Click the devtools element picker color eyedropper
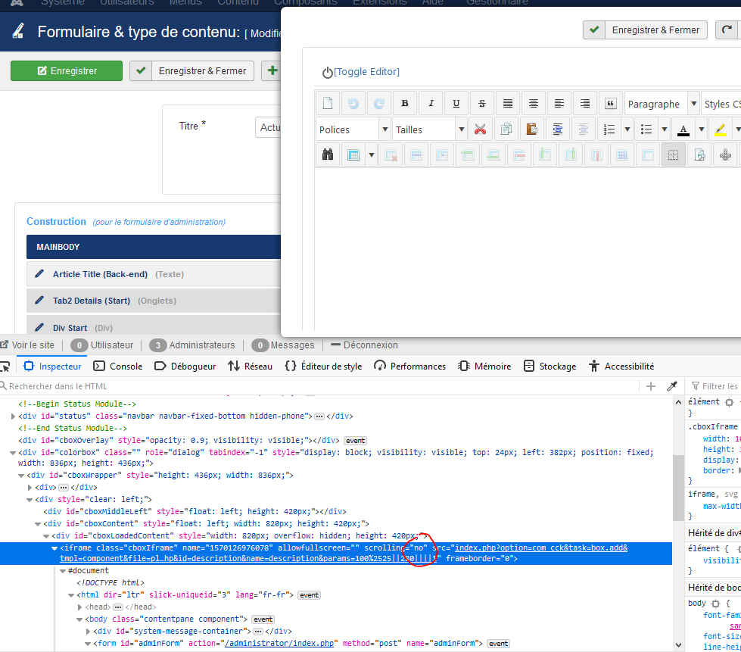741x652 pixels. tap(672, 386)
